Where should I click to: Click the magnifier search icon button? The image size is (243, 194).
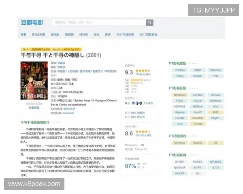click(149, 23)
